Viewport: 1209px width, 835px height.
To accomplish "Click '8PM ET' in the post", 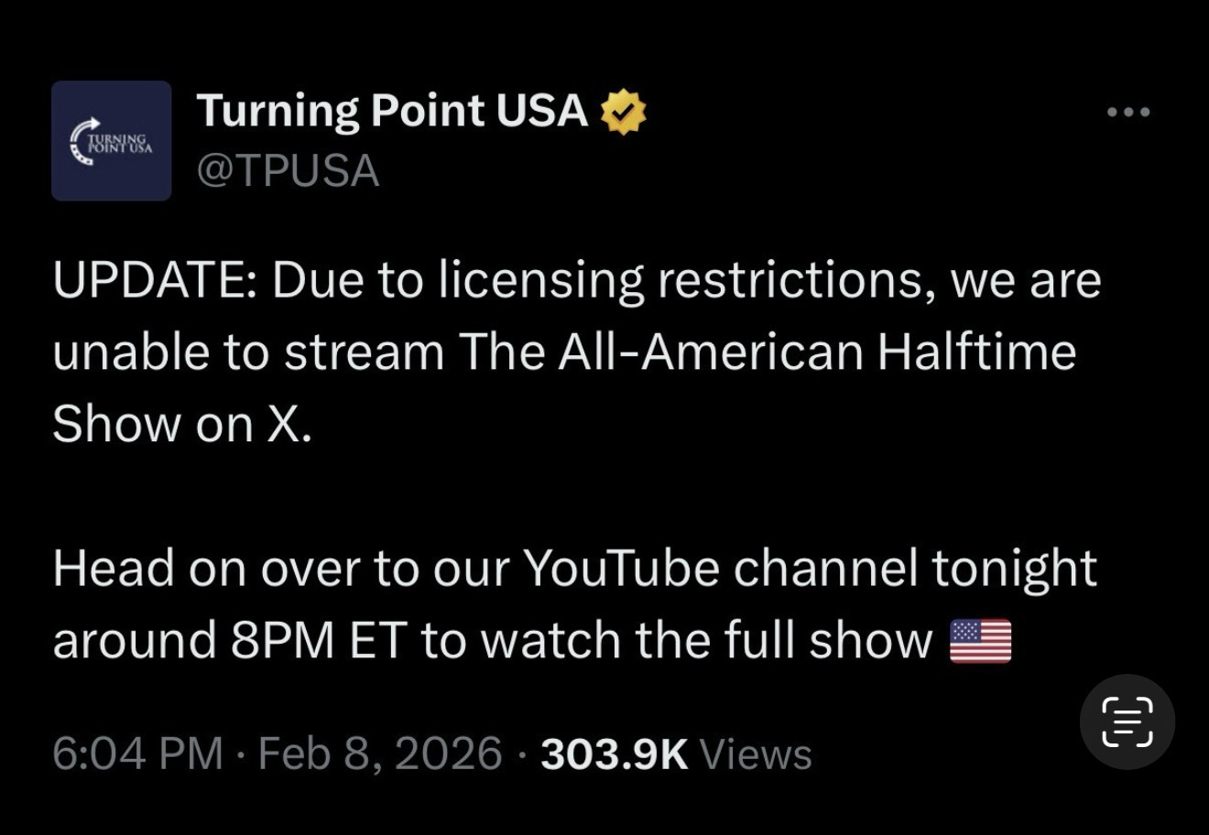I will point(317,641).
